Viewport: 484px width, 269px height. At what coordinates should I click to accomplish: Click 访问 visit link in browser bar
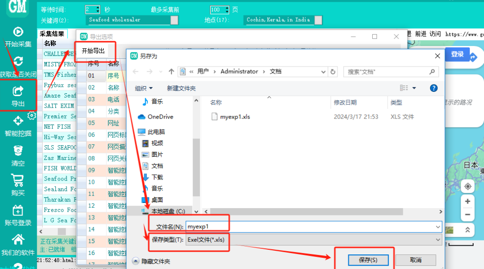[x=435, y=34]
